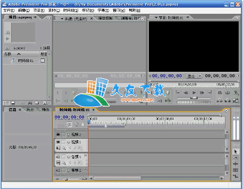Image resolution: width=243 pixels, height=189 pixels.
Task: Click Set Encore chapter marker icon in timeline
Action: point(76,124)
